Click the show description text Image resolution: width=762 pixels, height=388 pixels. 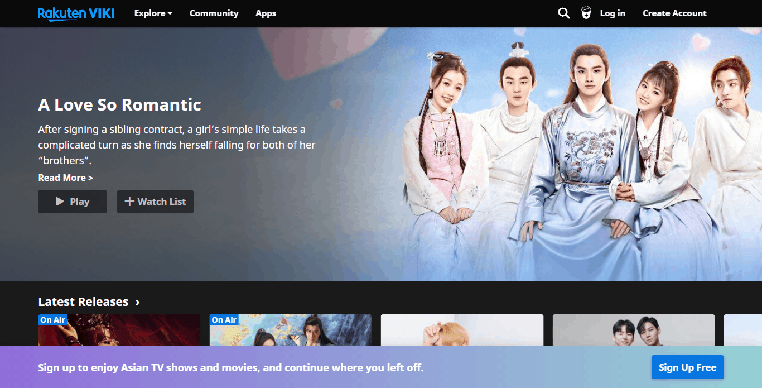[176, 145]
